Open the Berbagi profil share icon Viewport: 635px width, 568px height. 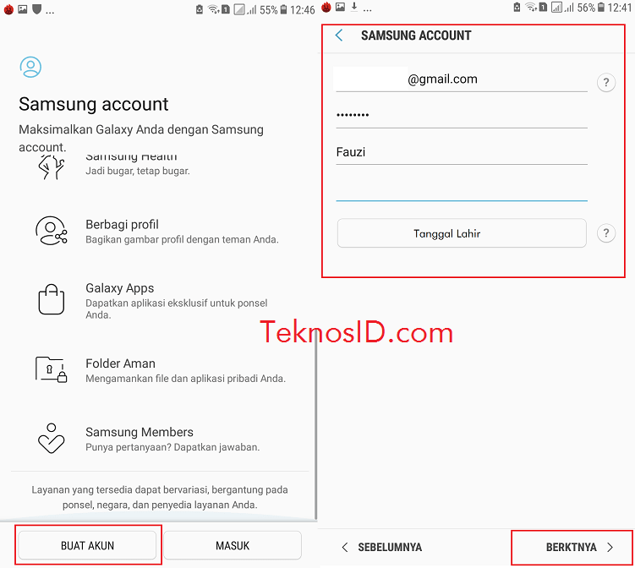click(x=51, y=231)
